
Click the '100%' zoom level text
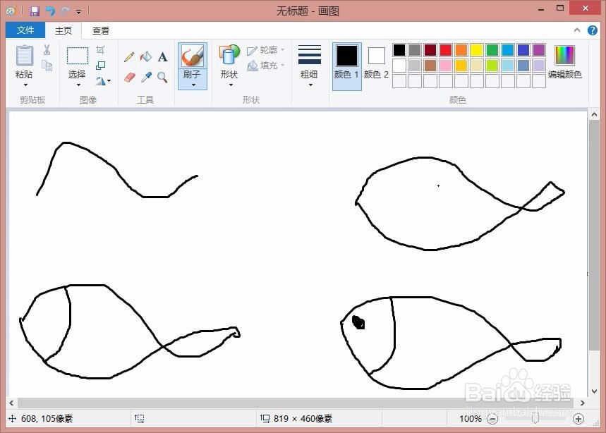click(x=471, y=419)
